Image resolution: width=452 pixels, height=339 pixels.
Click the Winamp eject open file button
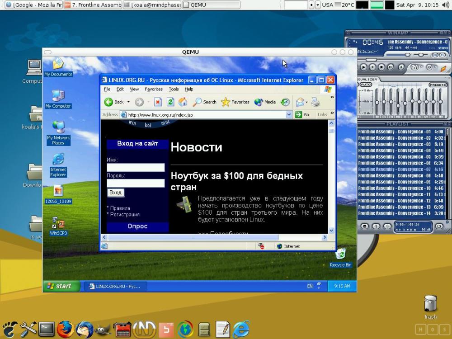coord(401,67)
